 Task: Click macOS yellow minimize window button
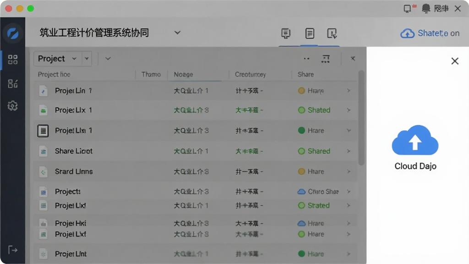20,8
